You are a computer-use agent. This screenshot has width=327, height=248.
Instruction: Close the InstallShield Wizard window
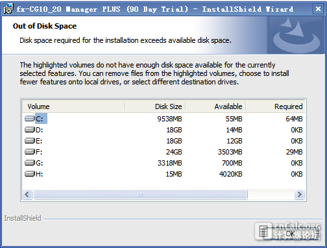tap(318, 9)
